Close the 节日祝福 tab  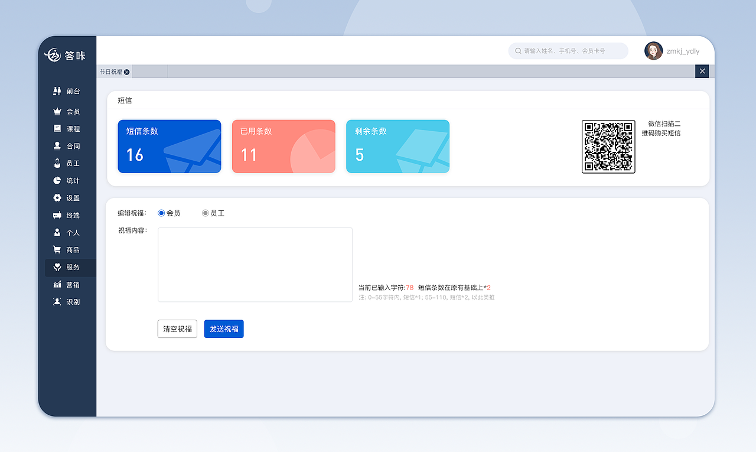coord(127,71)
